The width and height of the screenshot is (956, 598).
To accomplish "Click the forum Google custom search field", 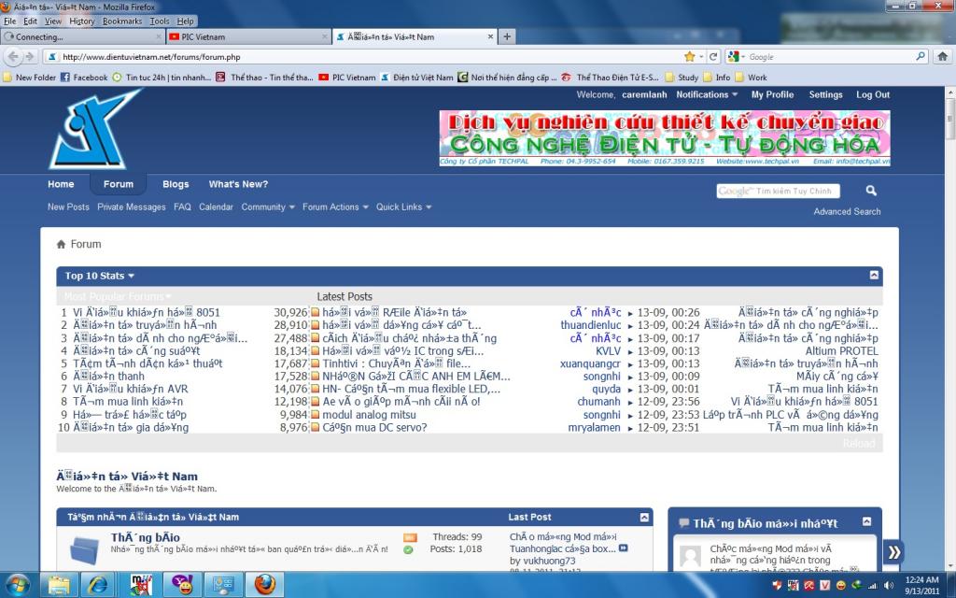I will coord(778,191).
